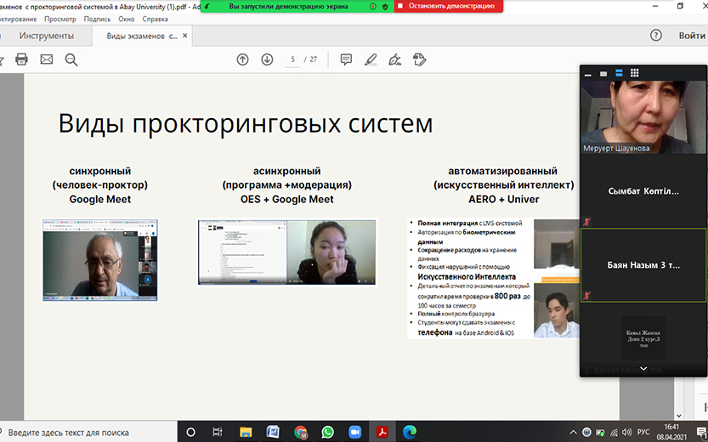Click the stamp tool icon
This screenshot has width=708, height=442.
420,59
